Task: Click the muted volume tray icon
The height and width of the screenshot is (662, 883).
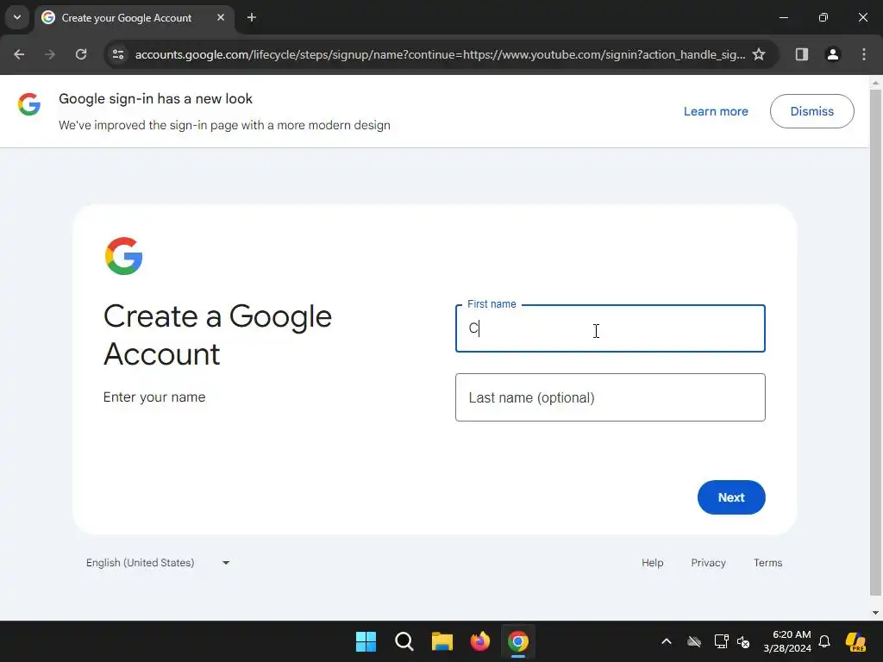Action: pyautogui.click(x=743, y=641)
